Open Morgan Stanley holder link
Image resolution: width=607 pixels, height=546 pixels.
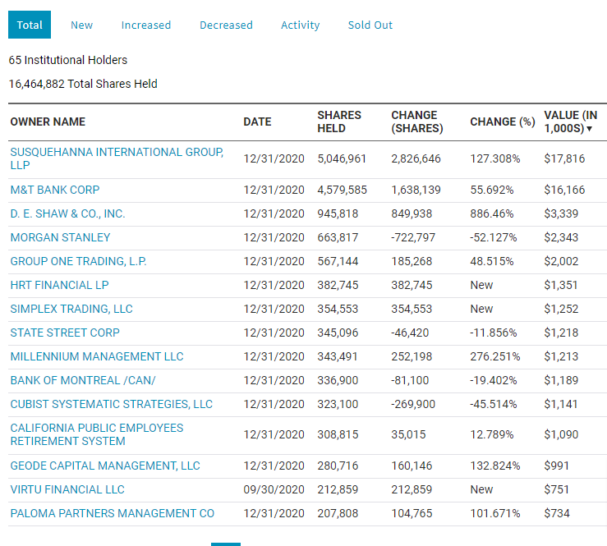click(61, 237)
